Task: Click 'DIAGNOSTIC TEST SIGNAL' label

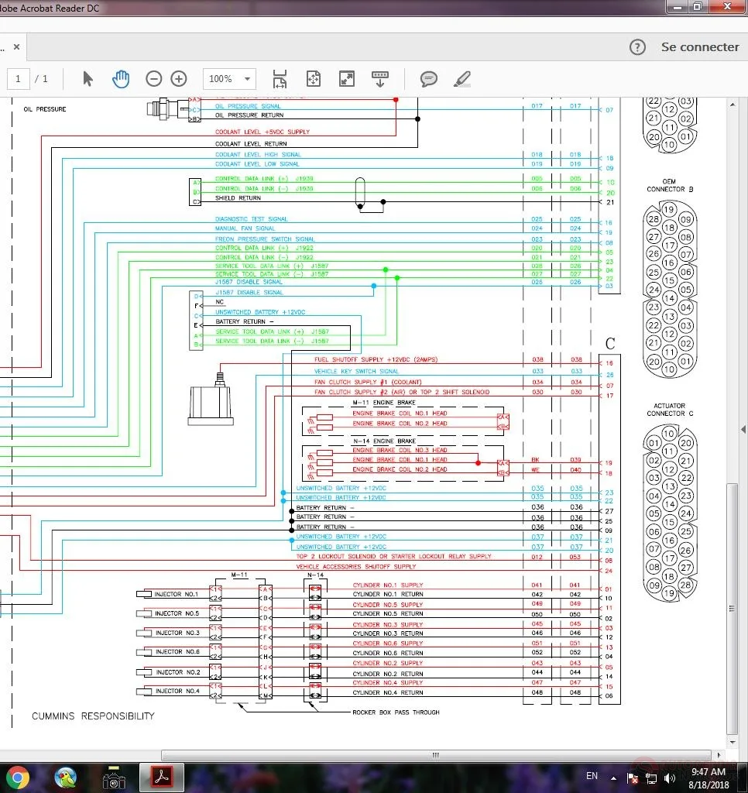Action: pos(252,219)
